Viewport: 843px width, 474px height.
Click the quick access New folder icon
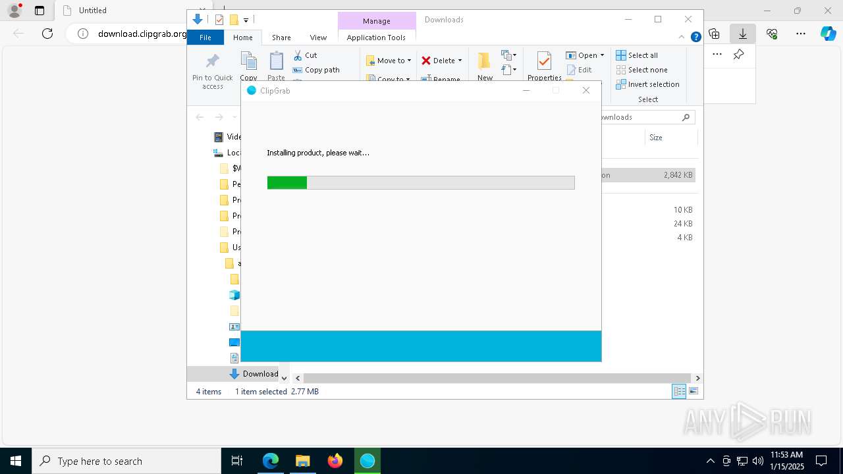233,20
